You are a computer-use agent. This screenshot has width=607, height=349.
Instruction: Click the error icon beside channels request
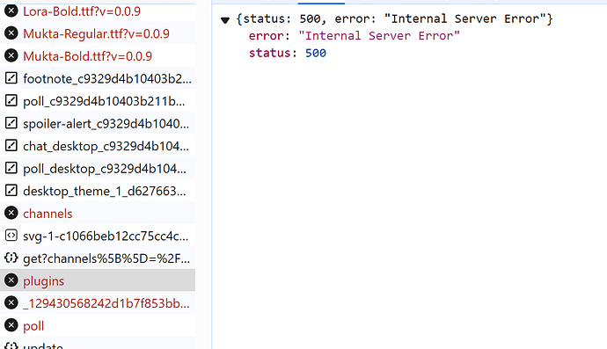pyautogui.click(x=11, y=213)
